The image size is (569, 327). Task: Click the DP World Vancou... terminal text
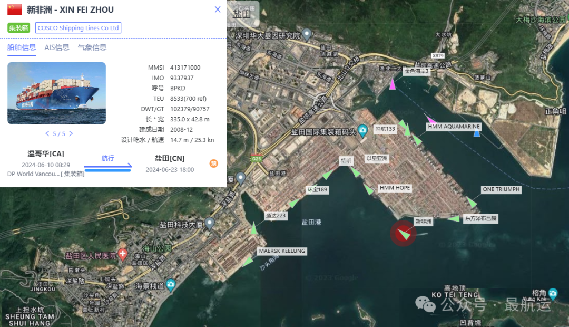click(33, 174)
